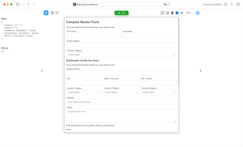Switch to tablet preview mode
This screenshot has width=243, height=147.
tap(177, 13)
